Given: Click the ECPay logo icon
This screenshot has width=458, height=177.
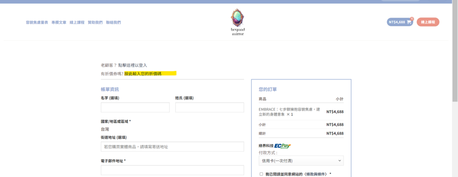Looking at the screenshot, I should [x=283, y=146].
